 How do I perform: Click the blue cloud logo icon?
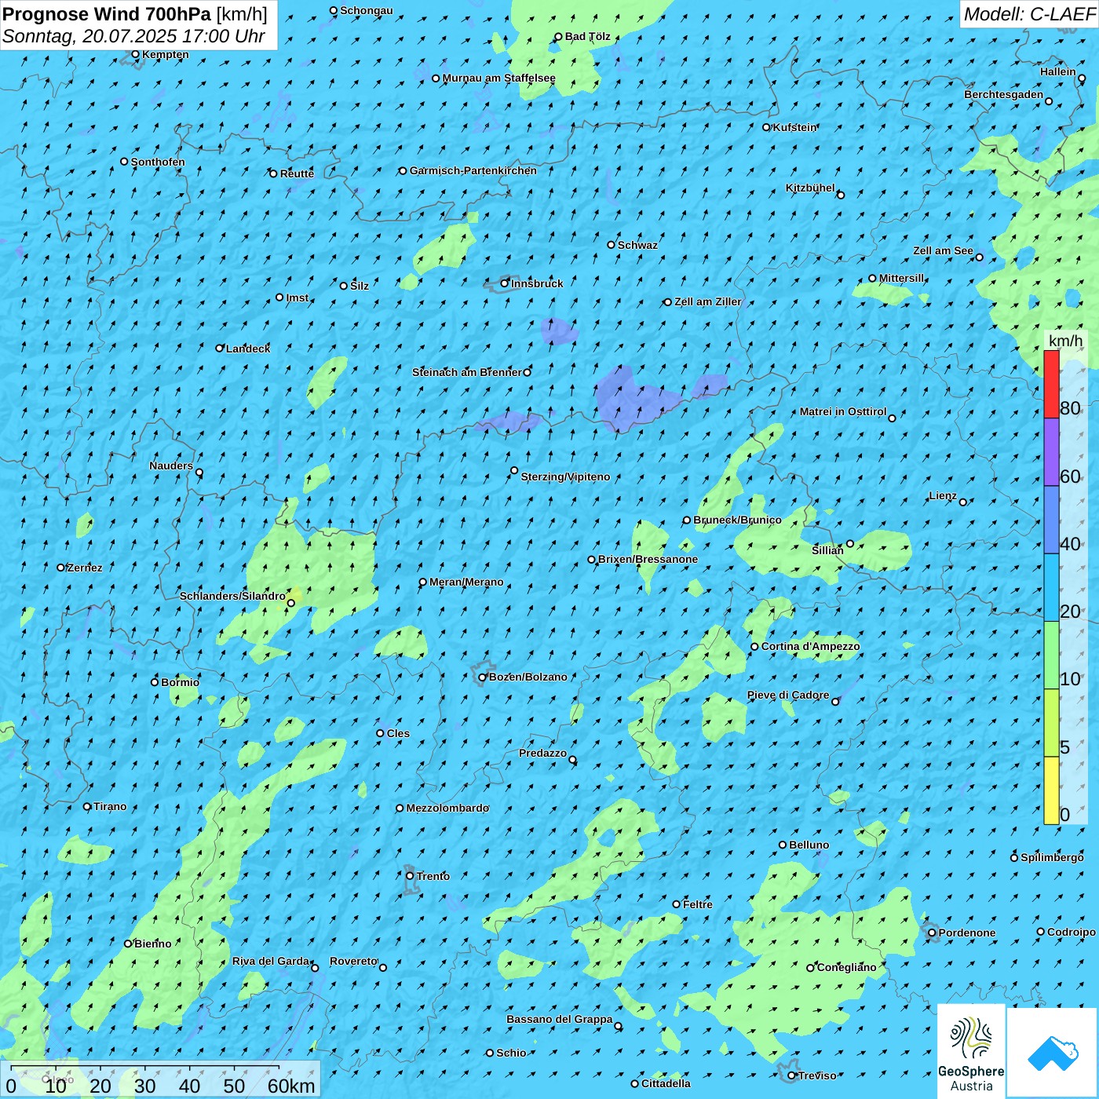[x=1052, y=1053]
